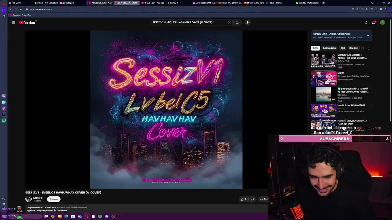The height and width of the screenshot is (220, 392).
Task: Open Opera sidebar WhatsApp icon
Action: pyautogui.click(x=4, y=102)
